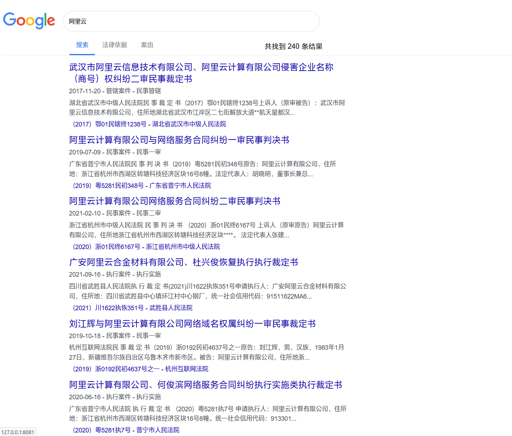Open case number link 鄂01民辖终1238号
This screenshot has width=512, height=436.
tap(149, 124)
